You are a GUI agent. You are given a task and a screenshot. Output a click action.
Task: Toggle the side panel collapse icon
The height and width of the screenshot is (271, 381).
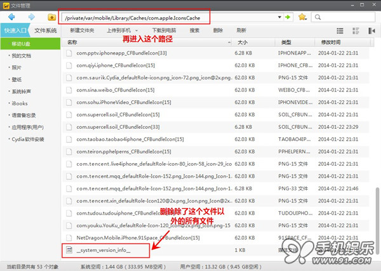371,31
